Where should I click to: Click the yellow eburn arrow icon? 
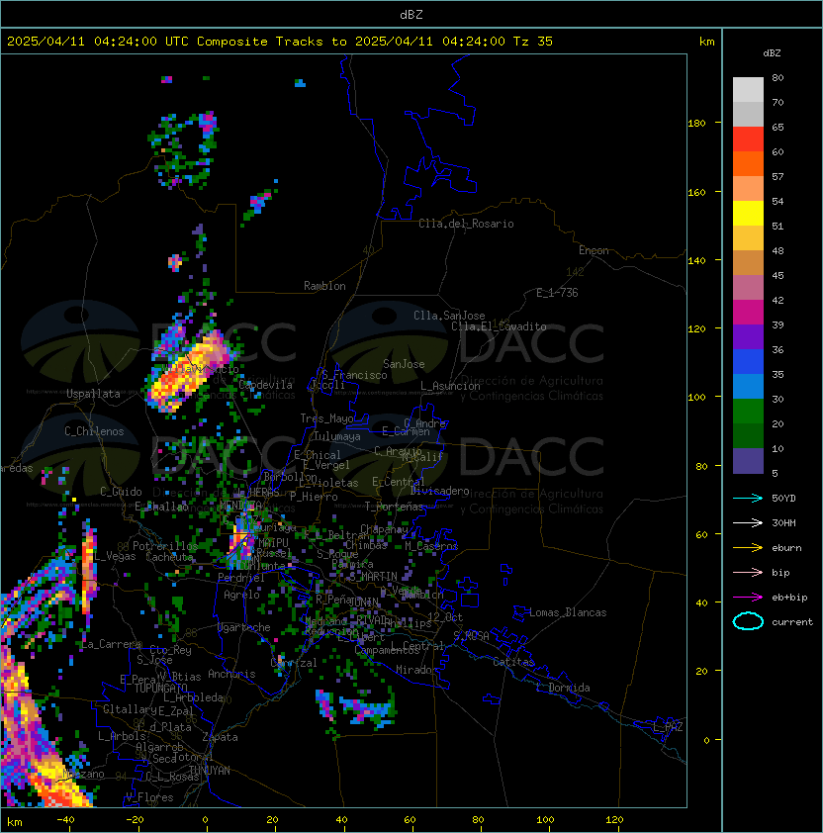(x=748, y=548)
